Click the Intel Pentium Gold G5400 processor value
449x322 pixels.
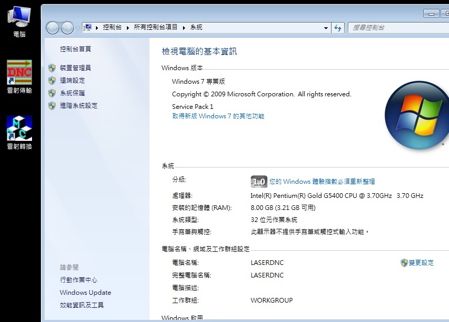pos(337,196)
